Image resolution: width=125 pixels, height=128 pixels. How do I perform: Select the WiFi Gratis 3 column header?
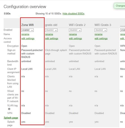click(103, 25)
